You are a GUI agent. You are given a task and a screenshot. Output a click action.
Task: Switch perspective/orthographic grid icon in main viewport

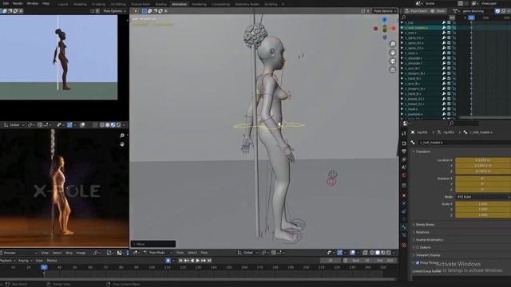click(393, 69)
